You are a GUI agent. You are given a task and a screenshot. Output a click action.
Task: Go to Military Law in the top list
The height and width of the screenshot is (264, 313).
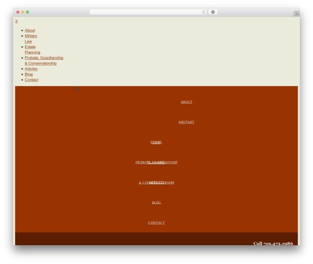click(x=31, y=39)
